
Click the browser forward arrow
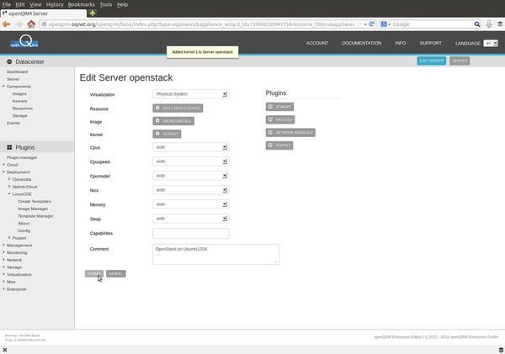tap(19, 24)
